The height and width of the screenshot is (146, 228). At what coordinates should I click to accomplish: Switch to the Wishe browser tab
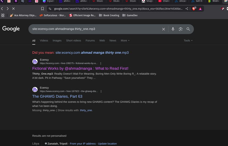click(214, 1)
